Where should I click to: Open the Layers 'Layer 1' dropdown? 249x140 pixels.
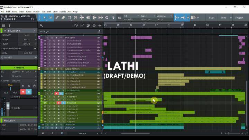[x=27, y=44]
